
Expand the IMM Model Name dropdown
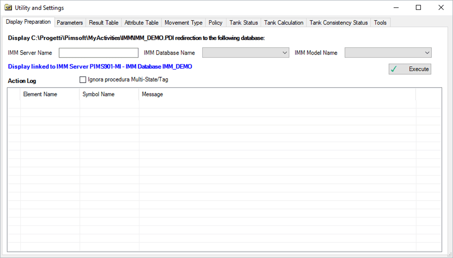[x=388, y=53]
